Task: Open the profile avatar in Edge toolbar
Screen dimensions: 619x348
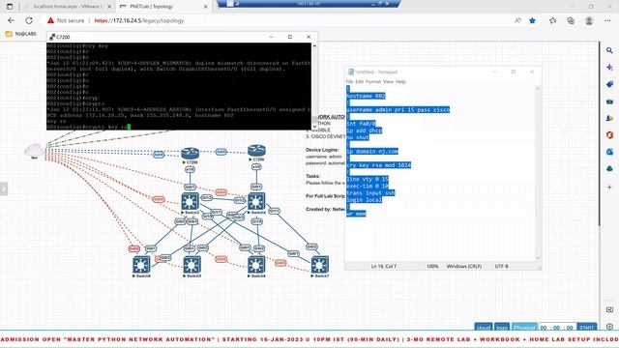Action: 589,20
